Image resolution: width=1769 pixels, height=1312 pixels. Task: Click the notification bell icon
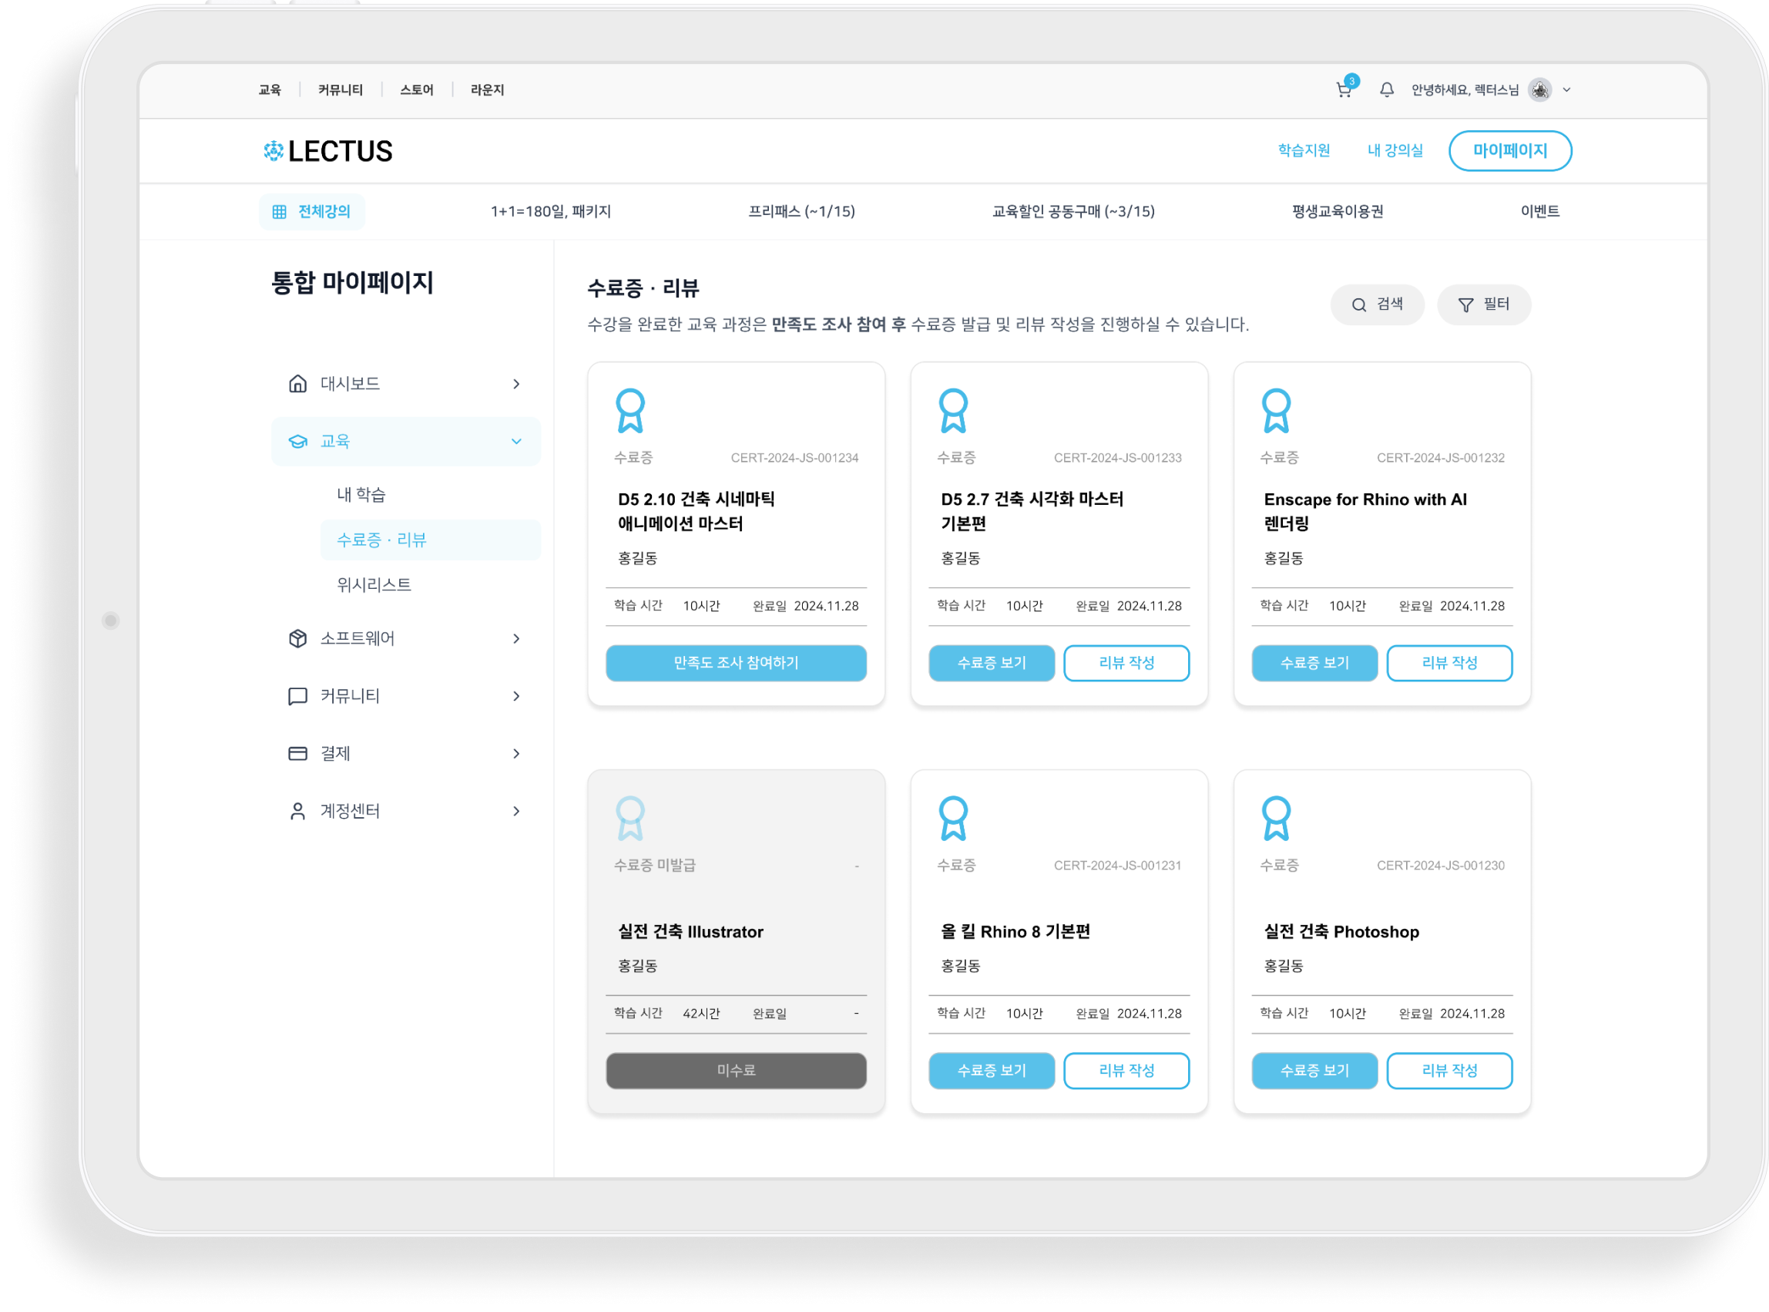(1387, 89)
